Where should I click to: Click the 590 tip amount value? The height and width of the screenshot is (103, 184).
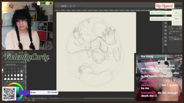[176, 13]
